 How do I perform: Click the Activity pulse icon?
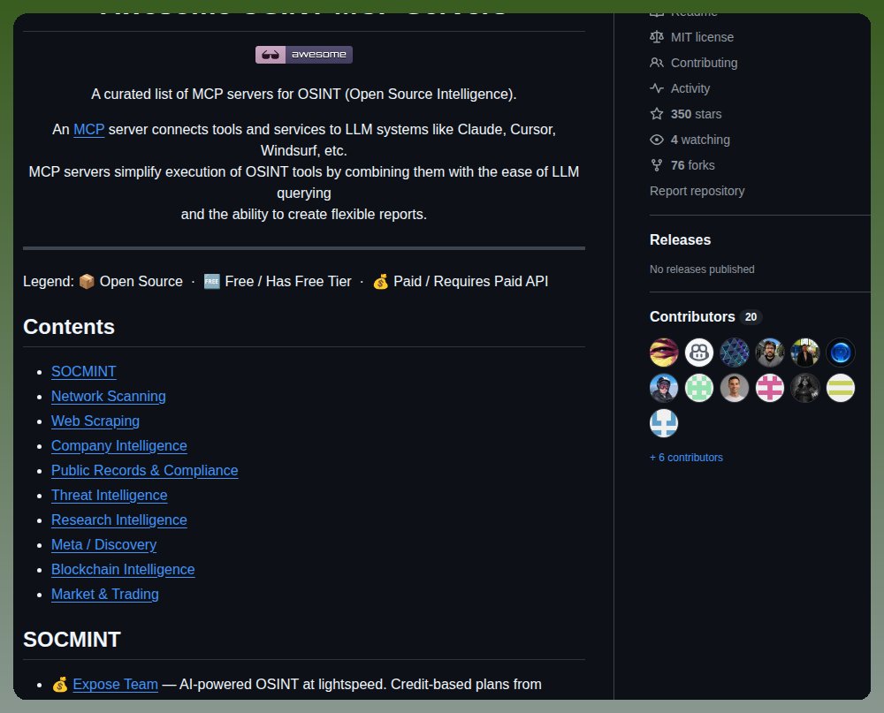656,88
